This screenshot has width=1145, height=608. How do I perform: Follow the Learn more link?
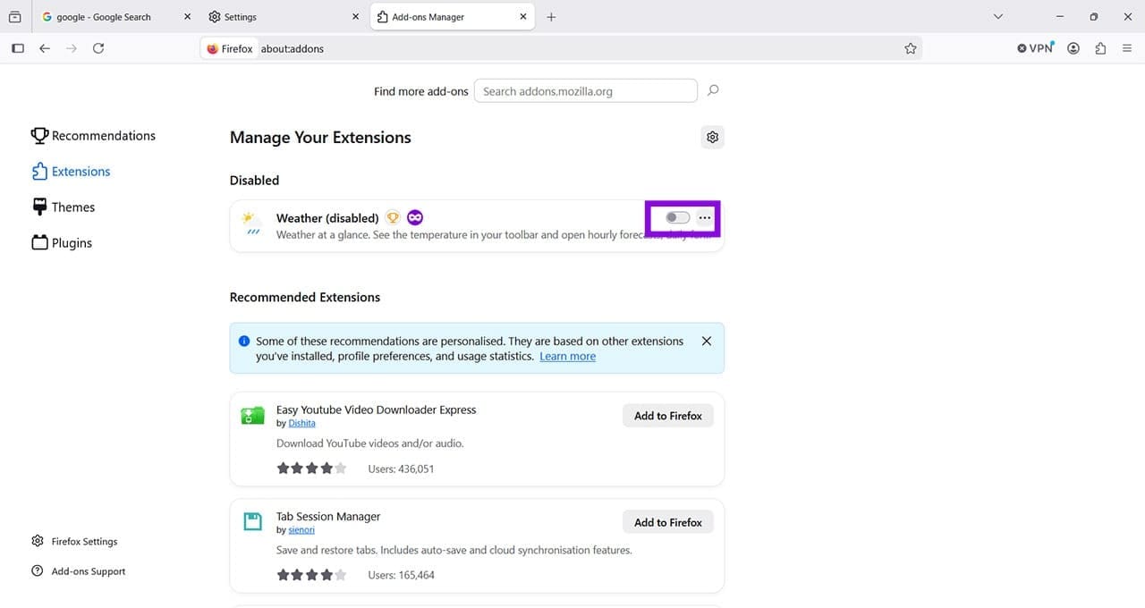(567, 356)
